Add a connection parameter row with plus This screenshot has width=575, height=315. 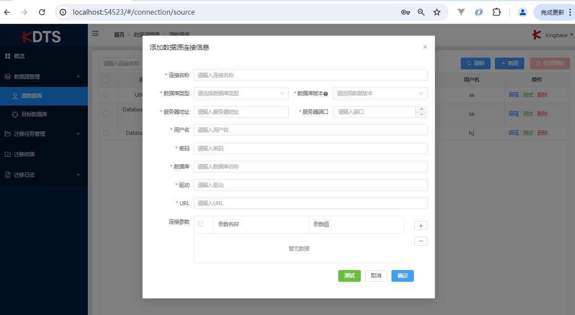(421, 226)
